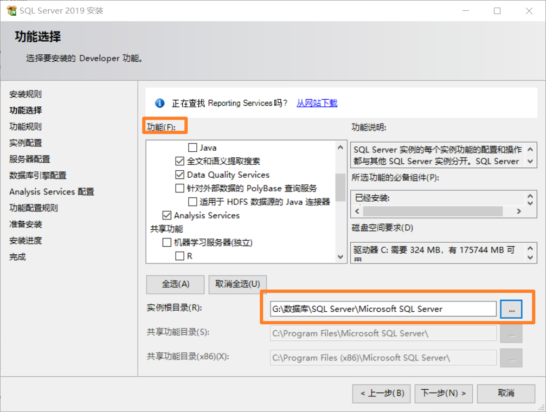Click up arrow in 功能说明 box
This screenshot has height=412, width=546.
point(530,150)
